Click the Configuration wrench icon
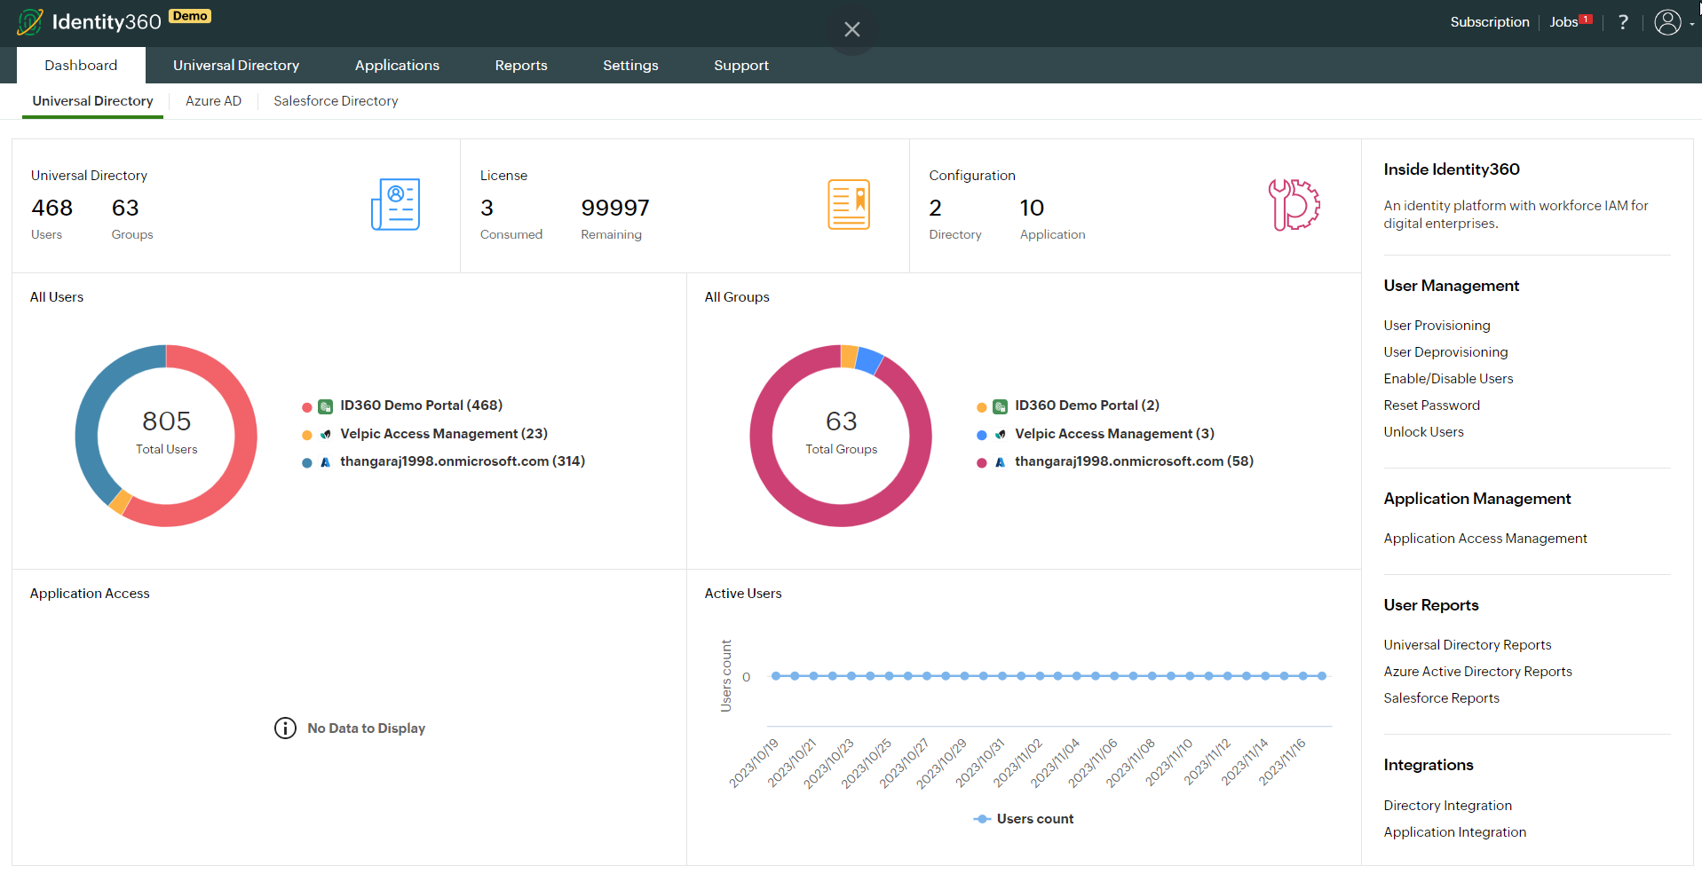The height and width of the screenshot is (882, 1702). click(x=1294, y=205)
